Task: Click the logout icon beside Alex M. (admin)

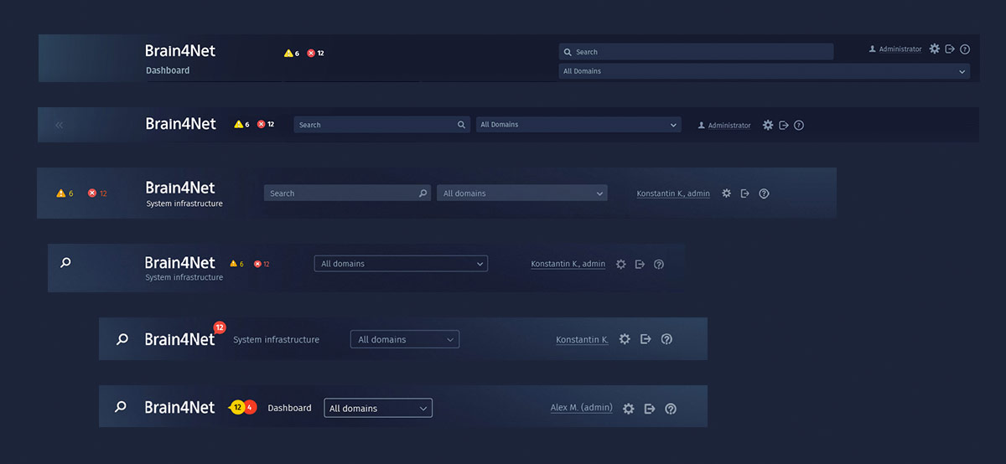Action: (x=649, y=409)
